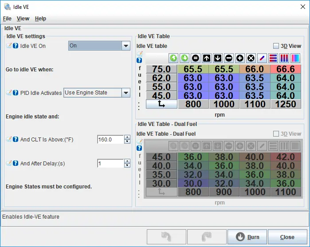The width and height of the screenshot is (310, 247).
Task: Click note pencil icon beside Dual Fuel table
Action: 140,141
